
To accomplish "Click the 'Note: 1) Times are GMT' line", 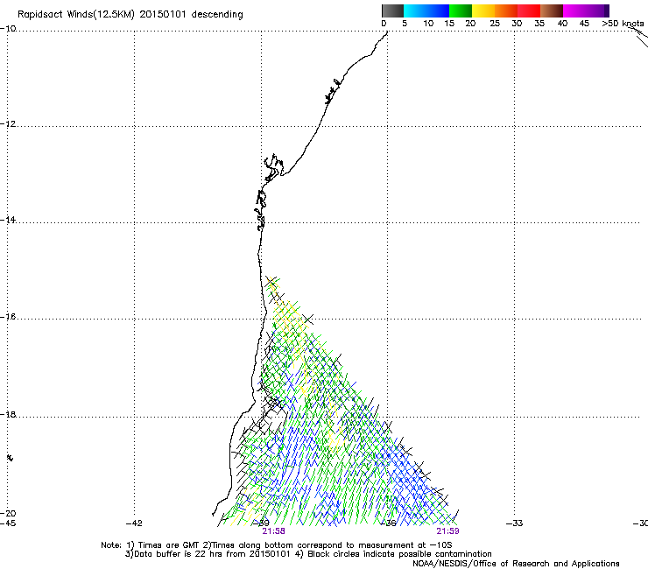I will coord(277,545).
